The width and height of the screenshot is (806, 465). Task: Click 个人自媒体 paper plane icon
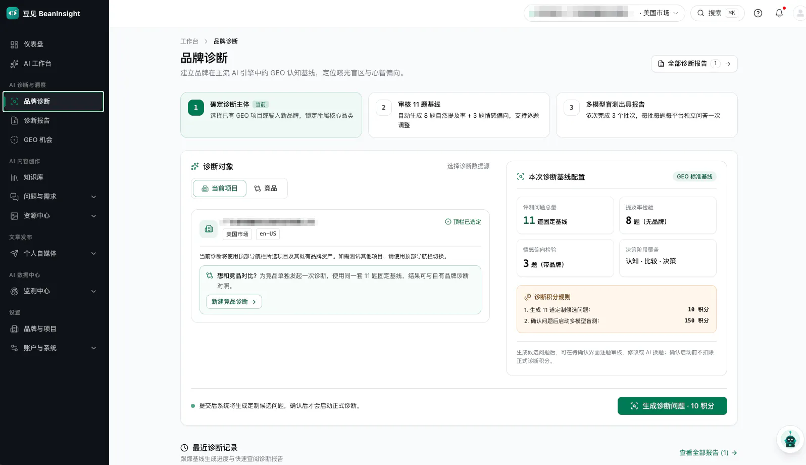click(x=14, y=254)
